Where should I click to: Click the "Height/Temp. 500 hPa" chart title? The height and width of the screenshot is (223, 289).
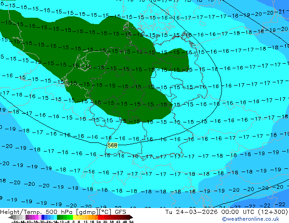(37, 212)
